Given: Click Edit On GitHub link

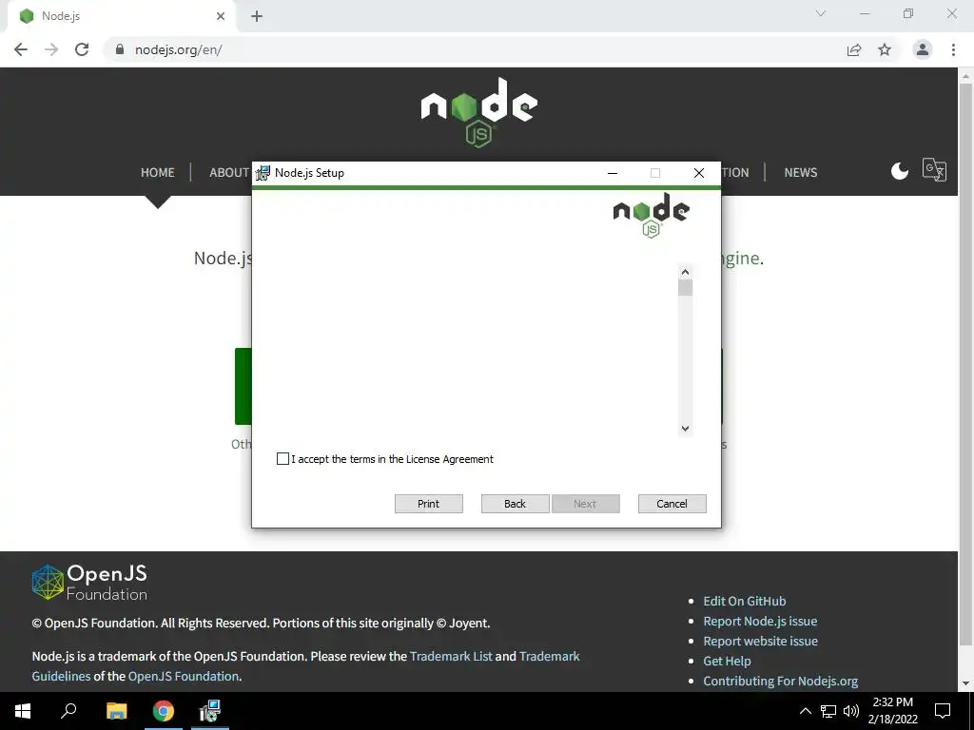Looking at the screenshot, I should pos(744,601).
